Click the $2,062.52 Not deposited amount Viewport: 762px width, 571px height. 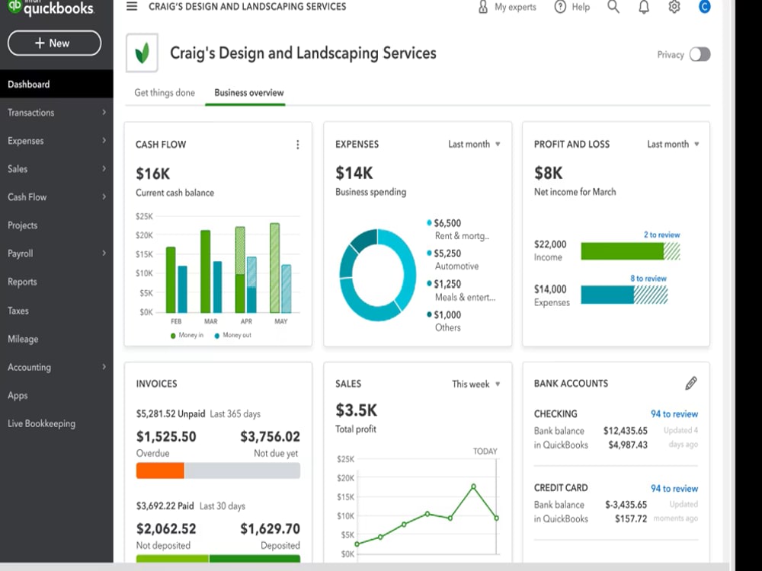point(166,528)
